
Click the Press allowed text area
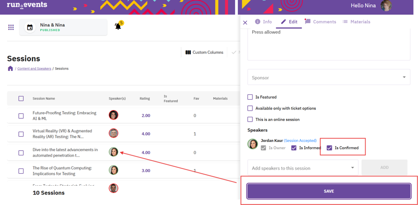click(329, 44)
